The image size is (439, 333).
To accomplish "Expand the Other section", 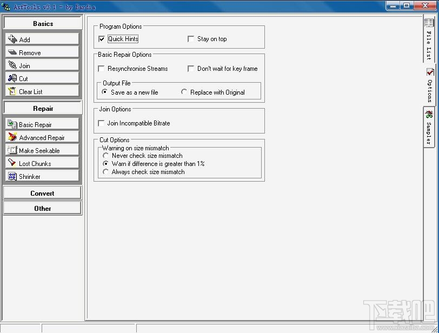I will pos(42,208).
